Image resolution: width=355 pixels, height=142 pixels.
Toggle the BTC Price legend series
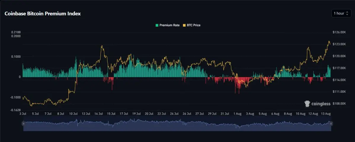pyautogui.click(x=192, y=25)
